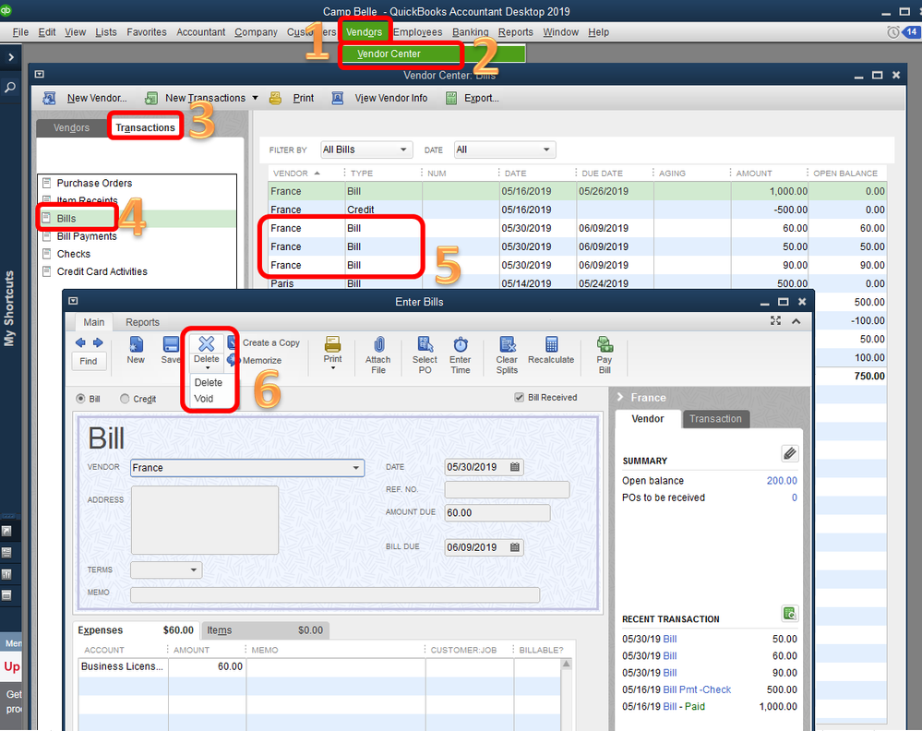Click the New Vendor icon in Vendor Center

tap(50, 98)
